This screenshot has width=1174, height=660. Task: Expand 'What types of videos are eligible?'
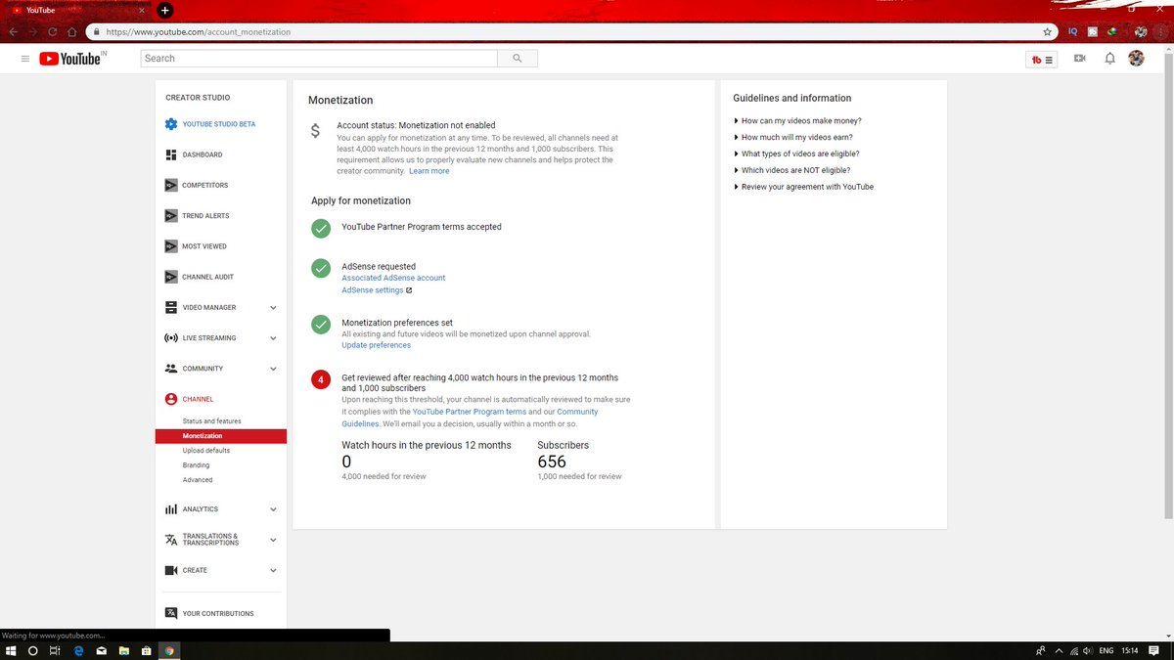click(x=796, y=154)
